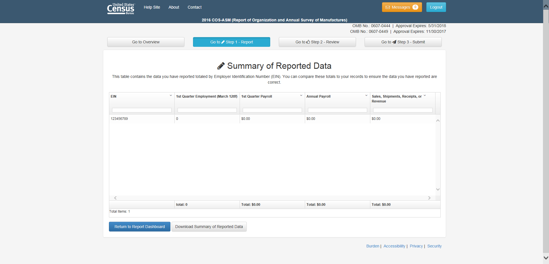Go to Step 3 - Submit
This screenshot has height=264, width=549.
point(403,42)
